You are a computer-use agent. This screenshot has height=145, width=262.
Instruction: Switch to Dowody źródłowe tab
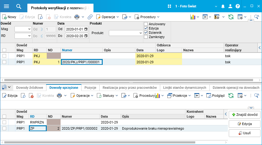point(30,88)
